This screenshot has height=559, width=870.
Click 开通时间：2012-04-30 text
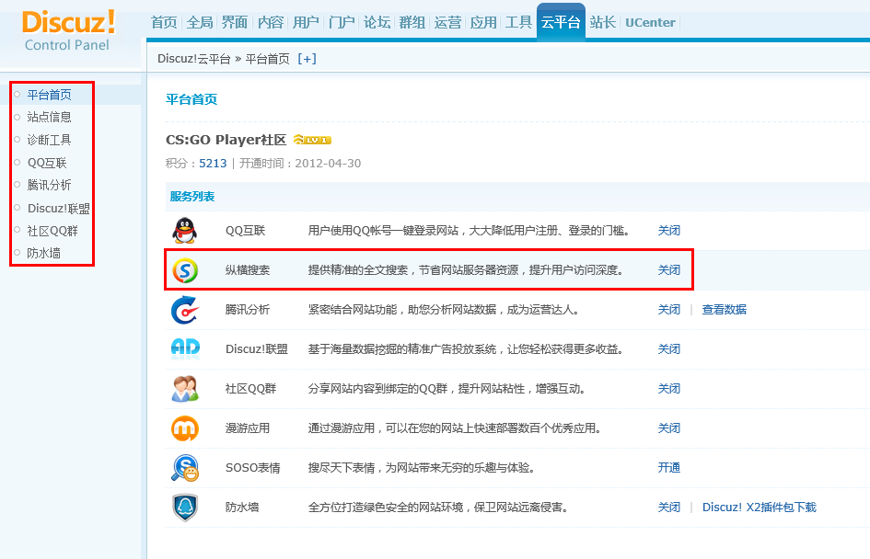(x=300, y=164)
